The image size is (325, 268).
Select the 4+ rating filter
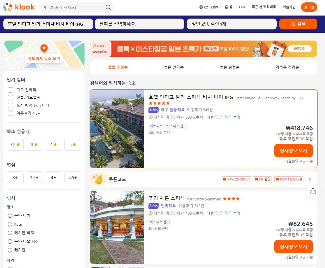[x=53, y=178]
